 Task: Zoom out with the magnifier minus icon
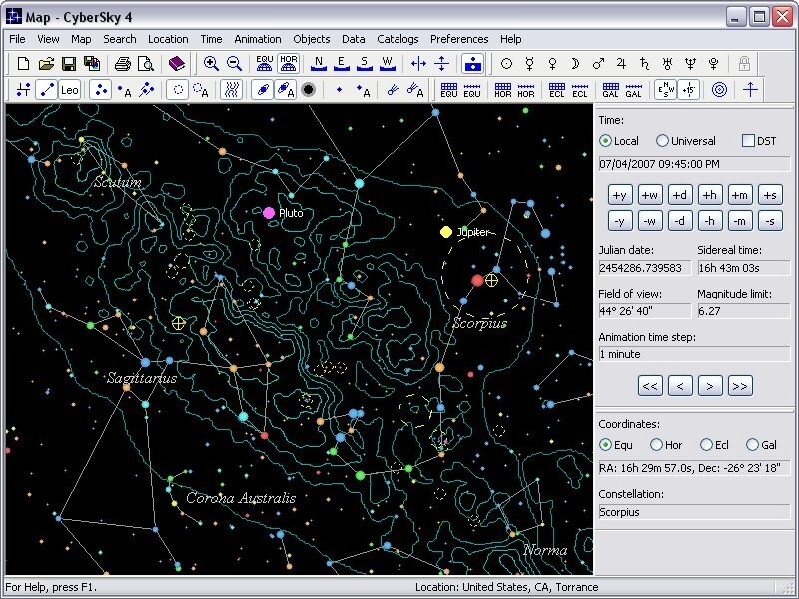click(x=234, y=64)
